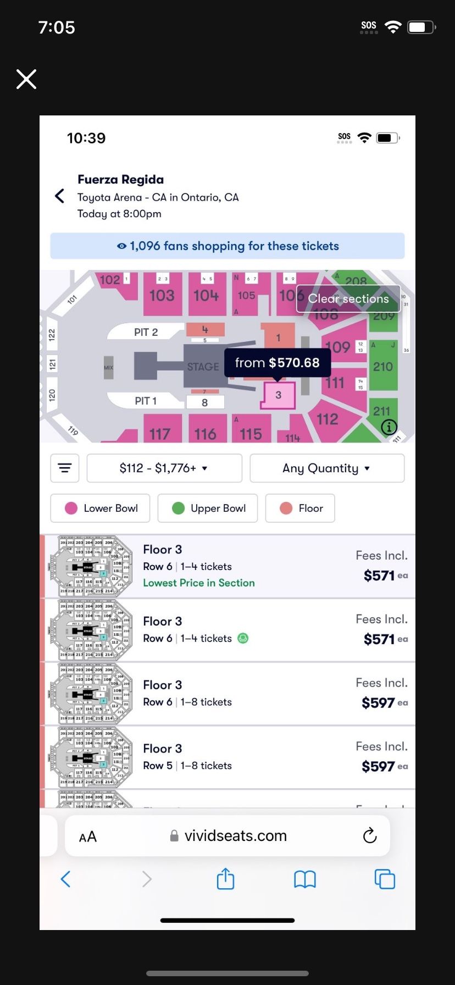The height and width of the screenshot is (985, 455).
Task: Toggle the Lower Bowl filter
Action: tap(102, 508)
